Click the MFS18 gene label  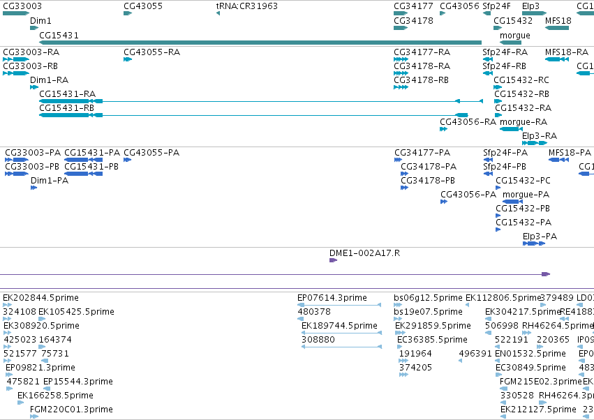click(558, 21)
